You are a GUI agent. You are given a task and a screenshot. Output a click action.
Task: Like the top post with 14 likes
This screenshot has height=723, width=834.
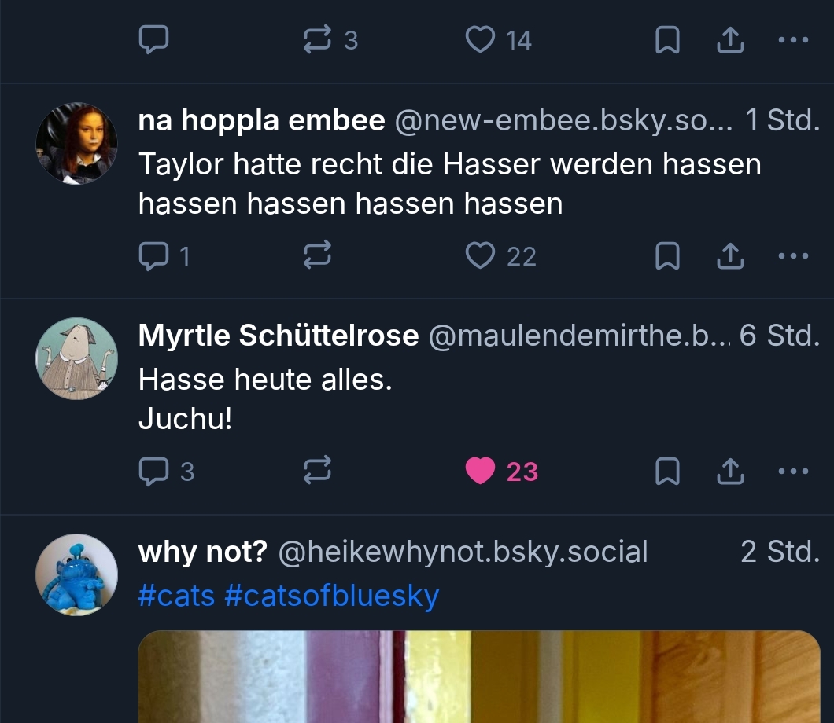click(x=480, y=40)
